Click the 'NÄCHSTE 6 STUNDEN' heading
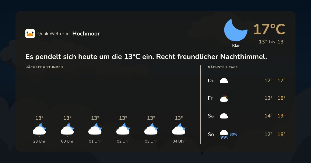 [44, 67]
